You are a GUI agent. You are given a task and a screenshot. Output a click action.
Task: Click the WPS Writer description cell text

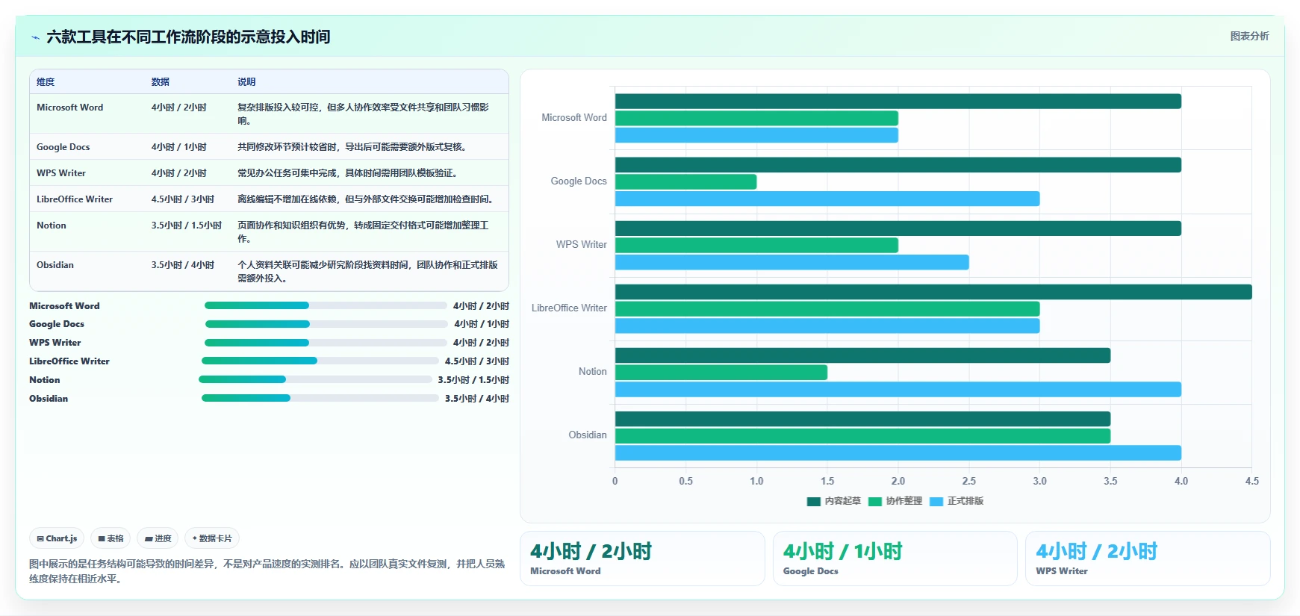[349, 173]
